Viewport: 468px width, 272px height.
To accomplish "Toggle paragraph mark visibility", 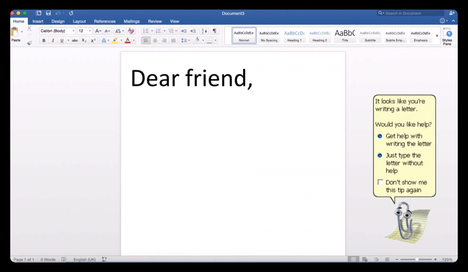I will tap(214, 31).
